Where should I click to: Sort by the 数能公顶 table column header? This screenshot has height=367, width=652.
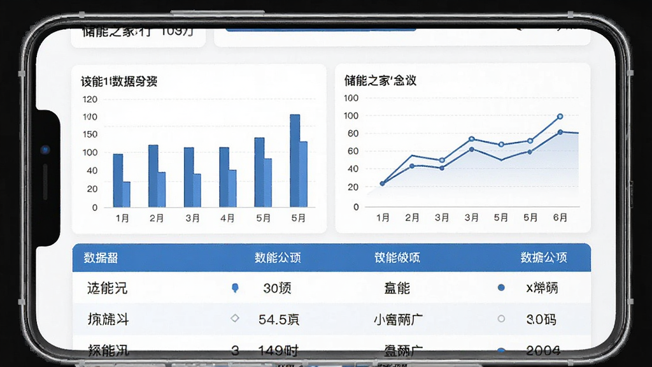click(x=278, y=257)
